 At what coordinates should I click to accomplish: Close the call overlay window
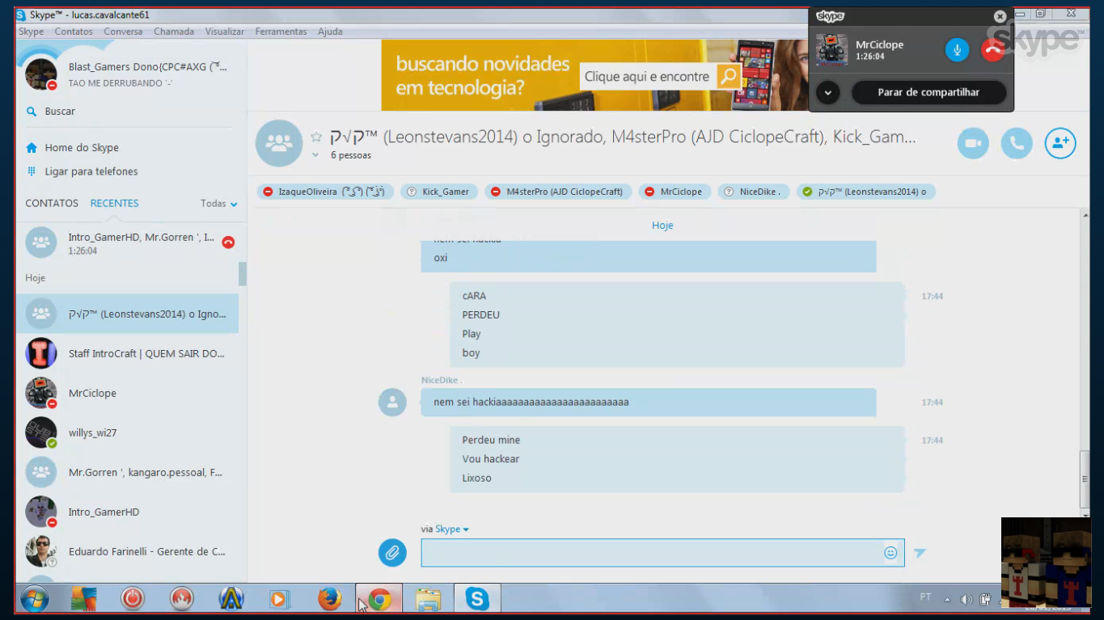point(1000,16)
